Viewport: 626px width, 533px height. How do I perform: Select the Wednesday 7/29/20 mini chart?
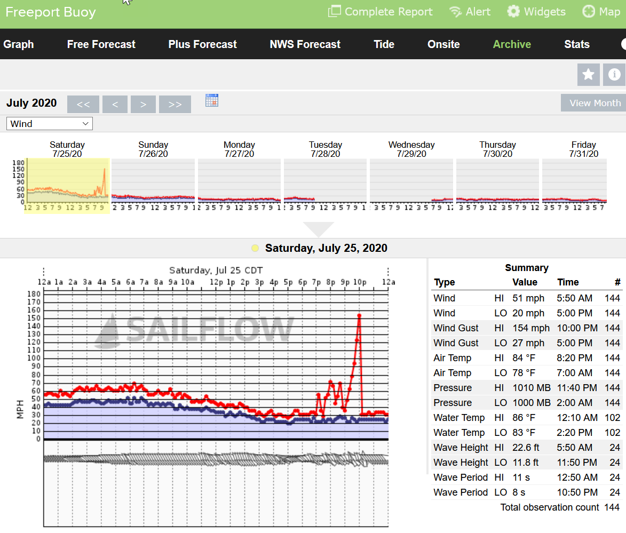pos(411,181)
